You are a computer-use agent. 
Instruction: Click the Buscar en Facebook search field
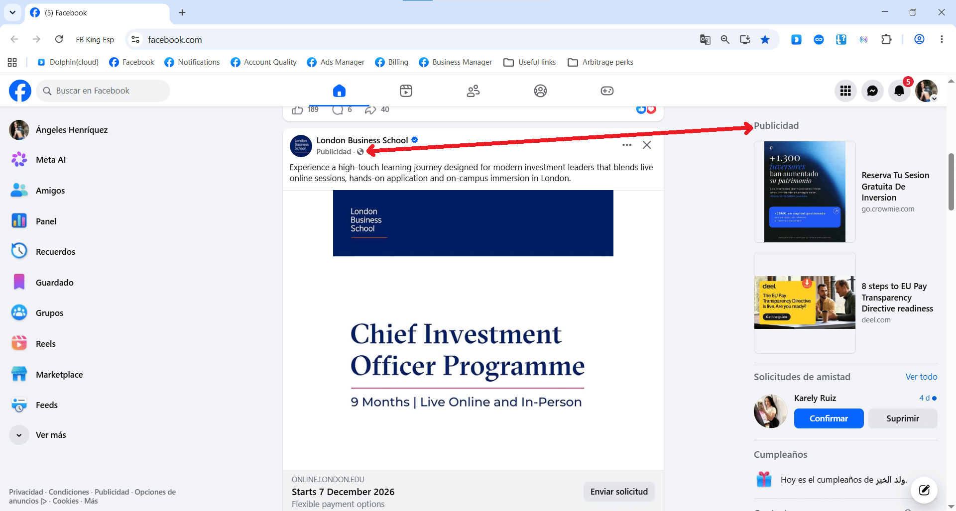(x=103, y=91)
